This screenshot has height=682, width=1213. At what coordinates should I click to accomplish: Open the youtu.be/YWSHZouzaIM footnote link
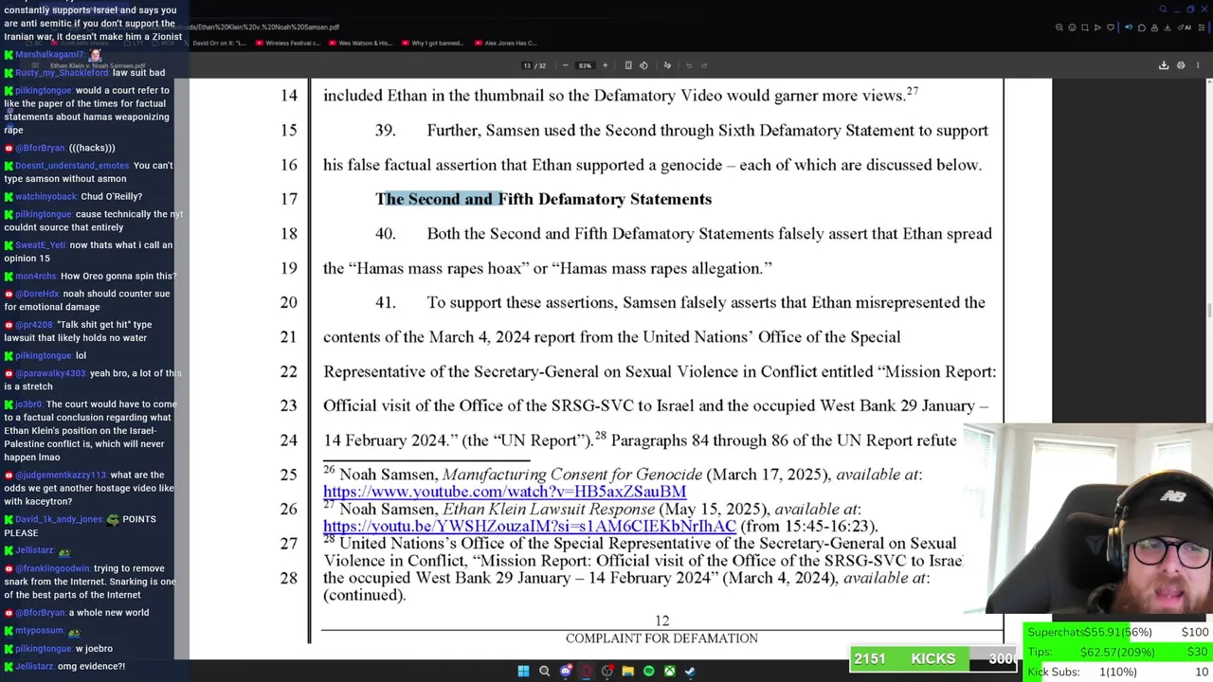tap(530, 526)
